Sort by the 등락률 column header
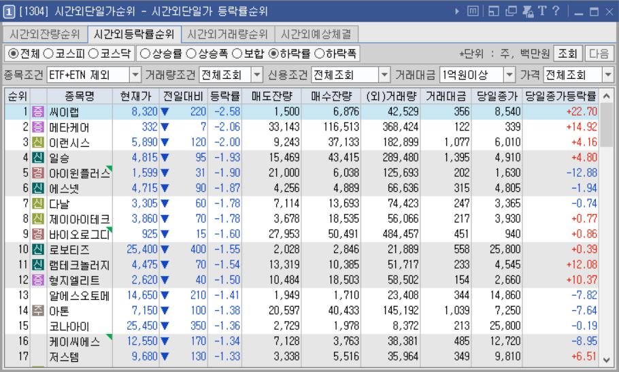 coord(224,96)
